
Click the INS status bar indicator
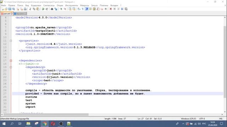221,119
